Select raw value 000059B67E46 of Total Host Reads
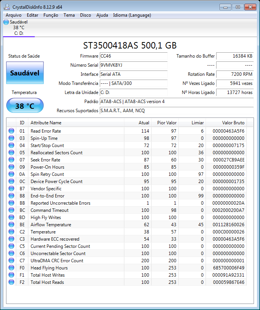The width and height of the screenshot is (260, 310). point(229,282)
